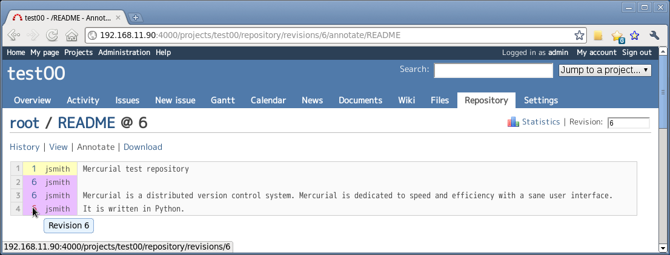Image resolution: width=670 pixels, height=255 pixels.
Task: Open a new browser tab
Action: pyautogui.click(x=136, y=18)
